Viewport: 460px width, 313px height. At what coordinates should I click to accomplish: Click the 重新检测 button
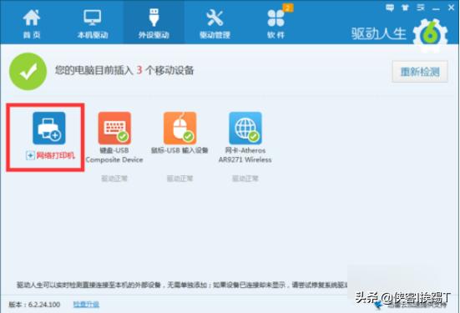coord(420,72)
